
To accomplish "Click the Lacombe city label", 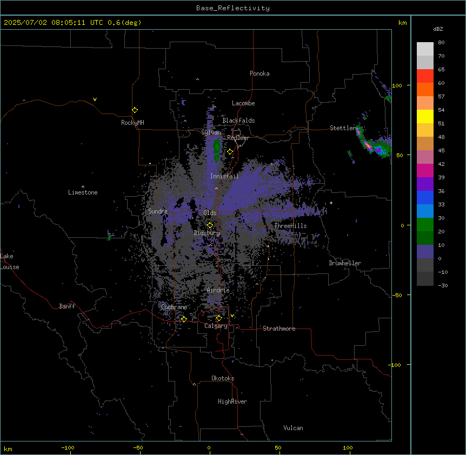I will coord(243,103).
